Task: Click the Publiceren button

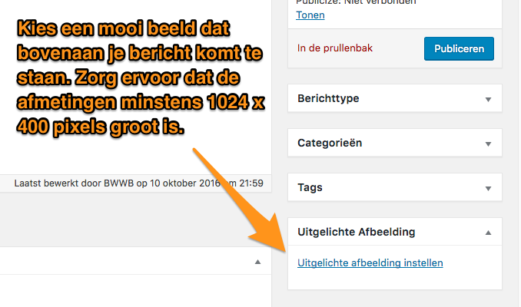Action: (x=459, y=49)
